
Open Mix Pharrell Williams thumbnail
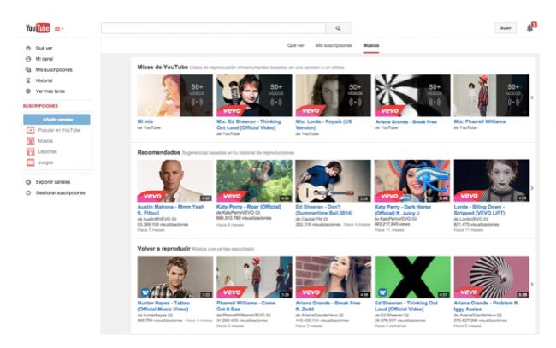[x=492, y=95]
